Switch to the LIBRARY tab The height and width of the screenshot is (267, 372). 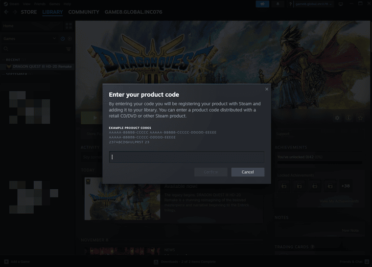click(x=53, y=12)
